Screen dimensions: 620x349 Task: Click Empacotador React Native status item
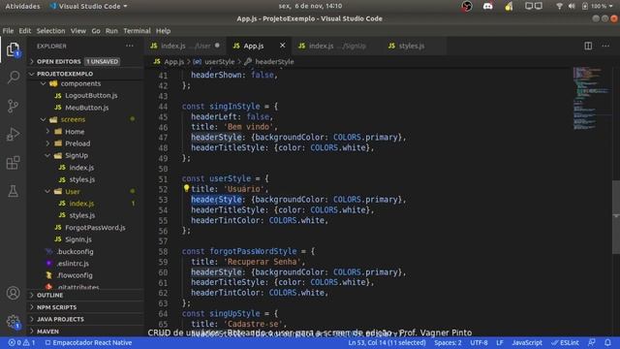pos(88,342)
